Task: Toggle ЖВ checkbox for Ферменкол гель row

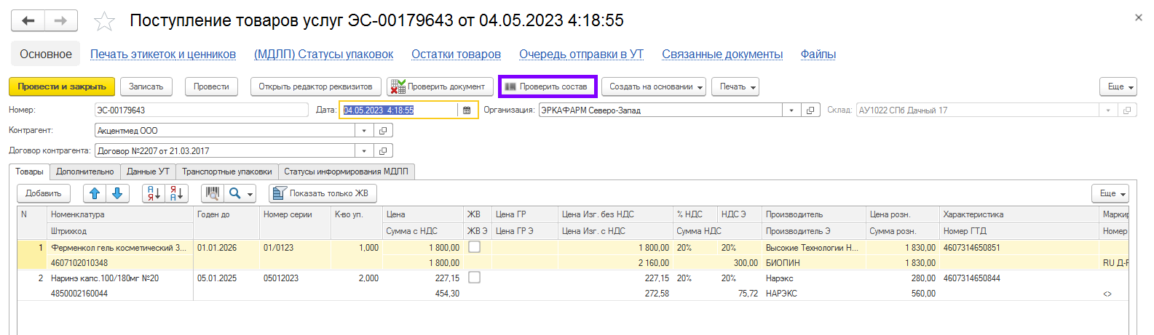Action: point(474,247)
